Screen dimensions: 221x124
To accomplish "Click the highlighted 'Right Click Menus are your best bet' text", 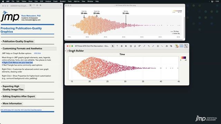I will coord(18,63).
